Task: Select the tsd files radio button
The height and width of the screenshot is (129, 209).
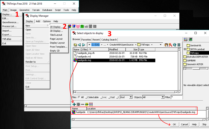Action: tap(109, 97)
